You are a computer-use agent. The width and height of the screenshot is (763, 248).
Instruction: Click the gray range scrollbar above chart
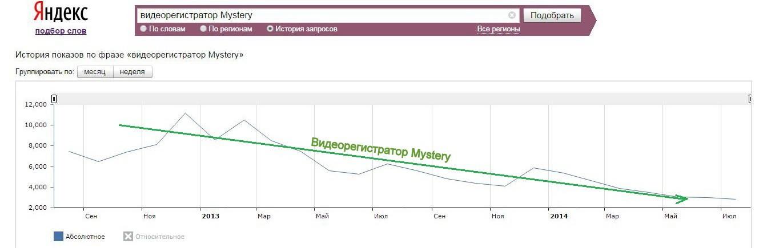click(402, 99)
